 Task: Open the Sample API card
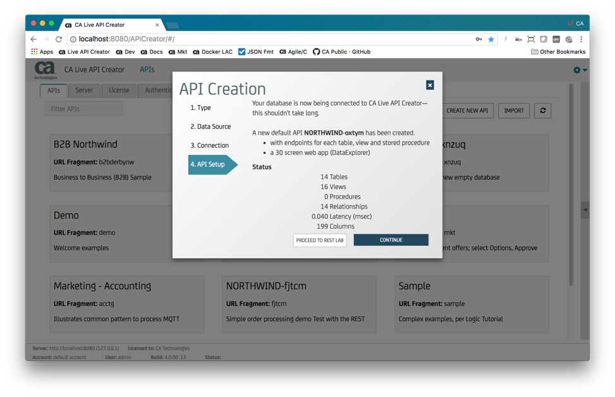pos(472,305)
